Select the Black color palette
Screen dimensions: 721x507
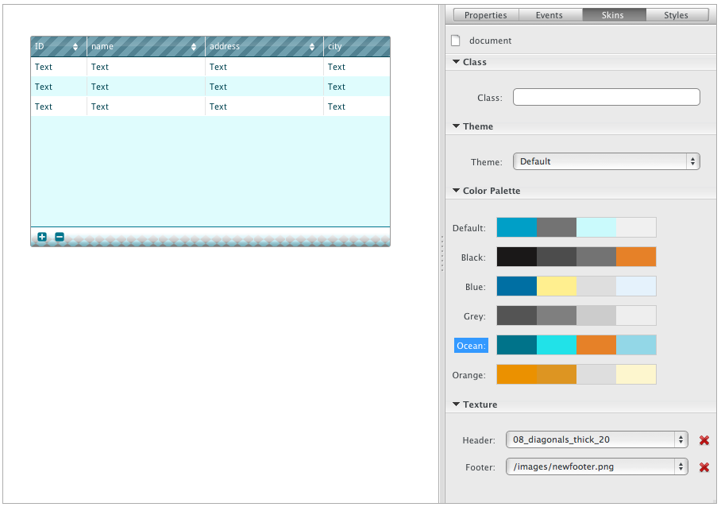pyautogui.click(x=576, y=257)
